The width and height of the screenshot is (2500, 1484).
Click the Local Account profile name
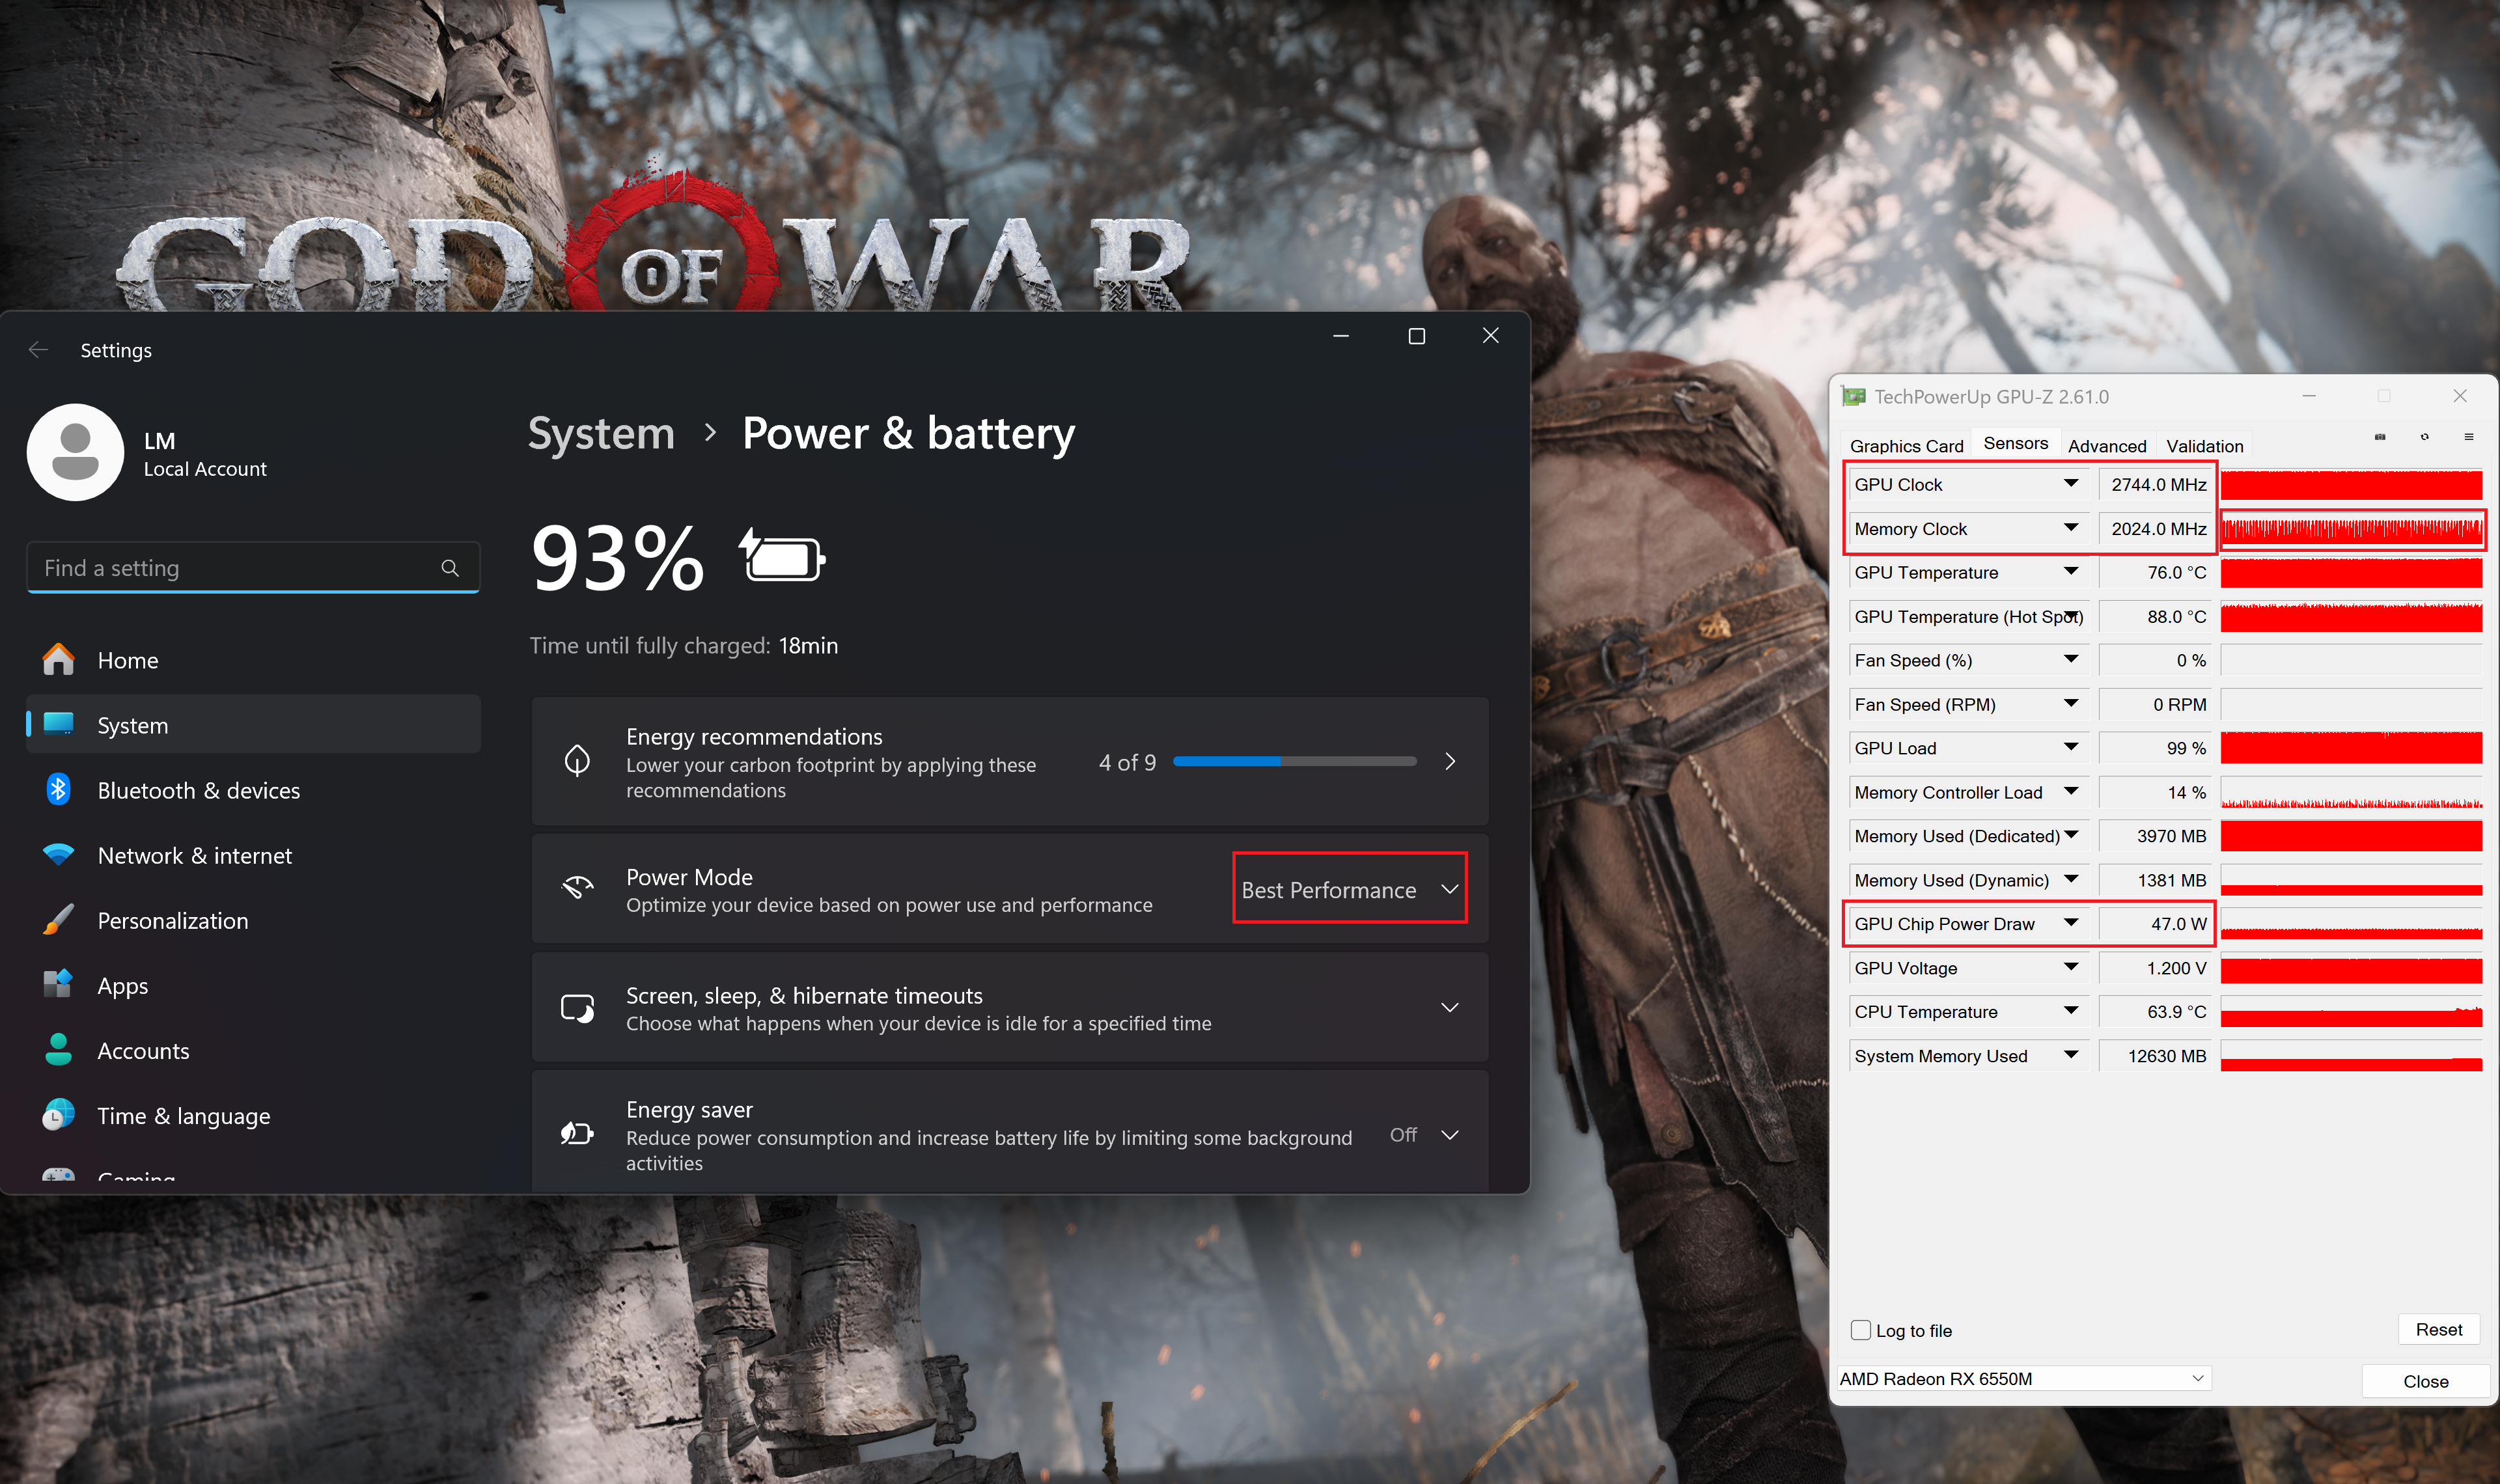coord(205,469)
